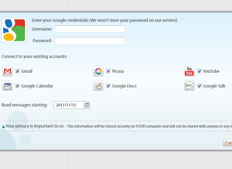Image resolution: width=232 pixels, height=169 pixels.
Task: Click the Google Calendar icon
Action: click(x=7, y=86)
